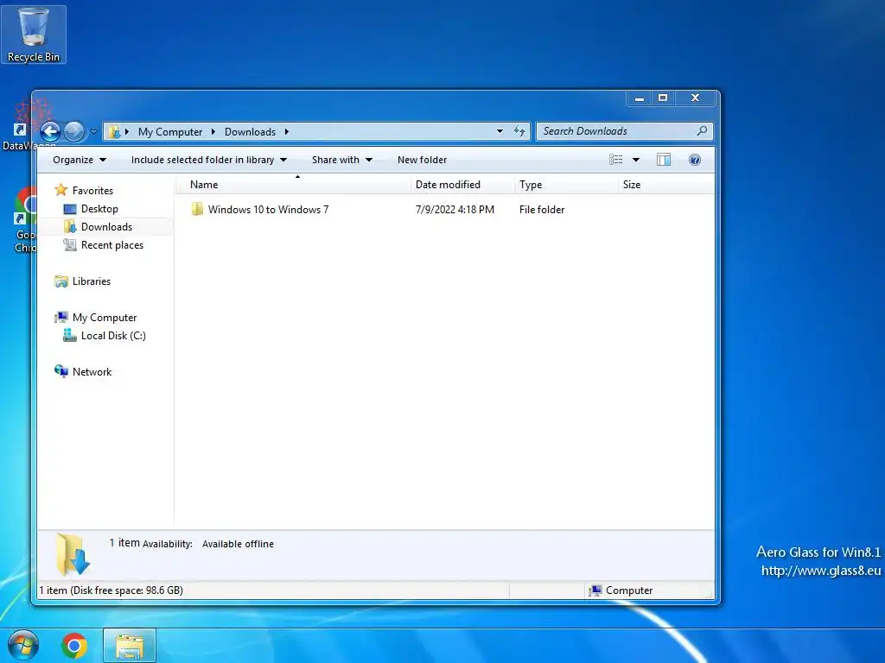Open the view options dropdown arrow
The height and width of the screenshot is (663, 885).
tap(636, 160)
